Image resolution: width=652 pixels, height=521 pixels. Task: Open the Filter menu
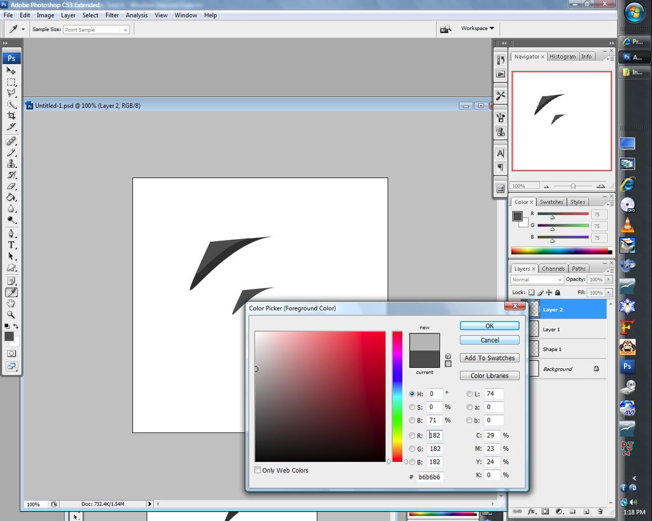tap(112, 15)
